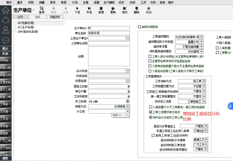Click the 修改 edit icon
Viewport: 233px width, 161px height.
coord(125,10)
